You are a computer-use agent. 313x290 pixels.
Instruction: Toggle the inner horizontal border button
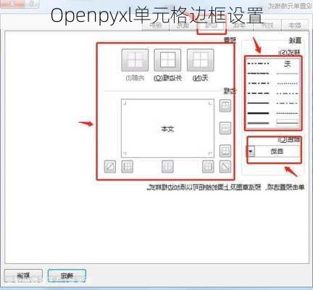point(225,128)
